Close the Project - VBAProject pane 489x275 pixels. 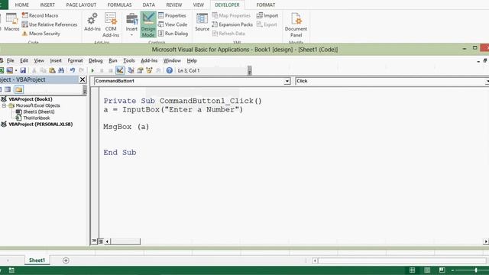pyautogui.click(x=83, y=79)
